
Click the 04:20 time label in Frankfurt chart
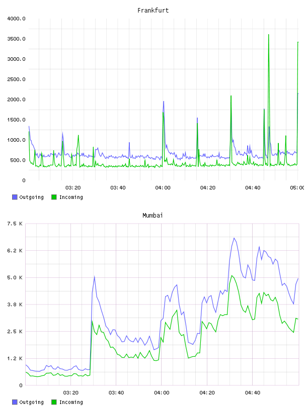[208, 188]
